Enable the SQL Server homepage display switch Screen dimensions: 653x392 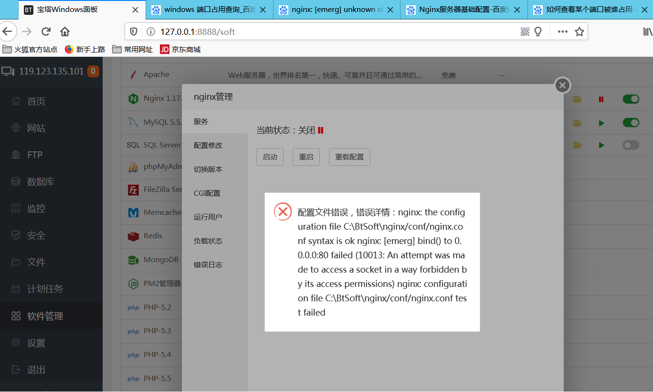[631, 145]
